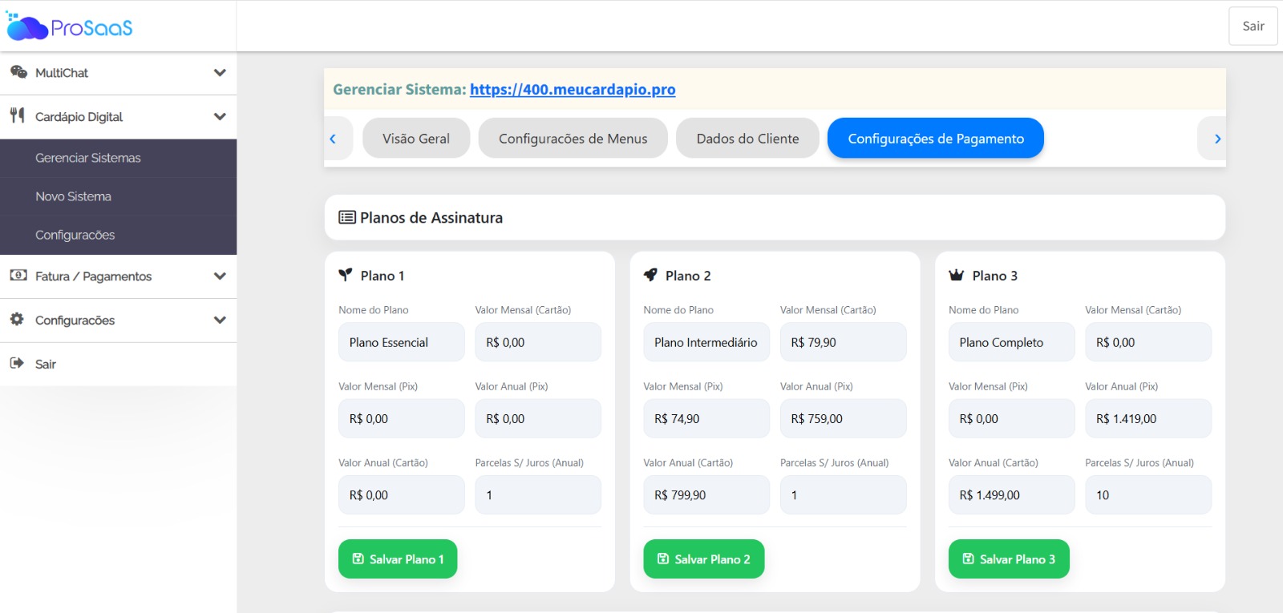Click the Cardápio Digital fork and knife icon
The width and height of the screenshot is (1283, 613).
point(18,115)
